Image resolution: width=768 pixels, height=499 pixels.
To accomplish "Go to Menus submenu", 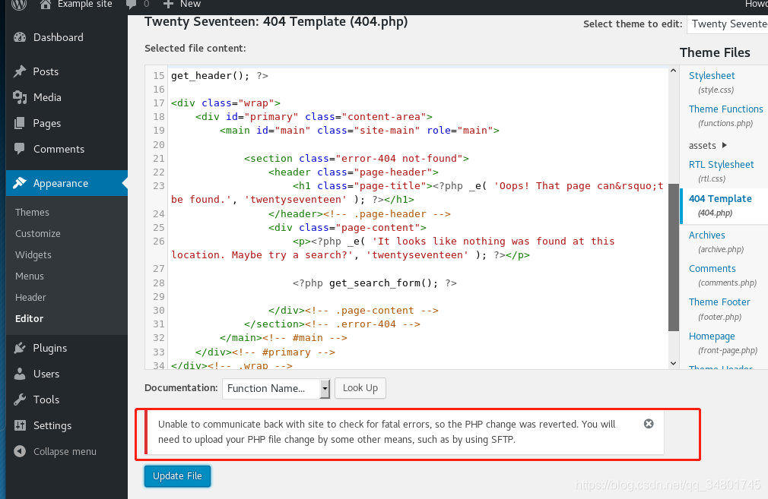I will 30,276.
